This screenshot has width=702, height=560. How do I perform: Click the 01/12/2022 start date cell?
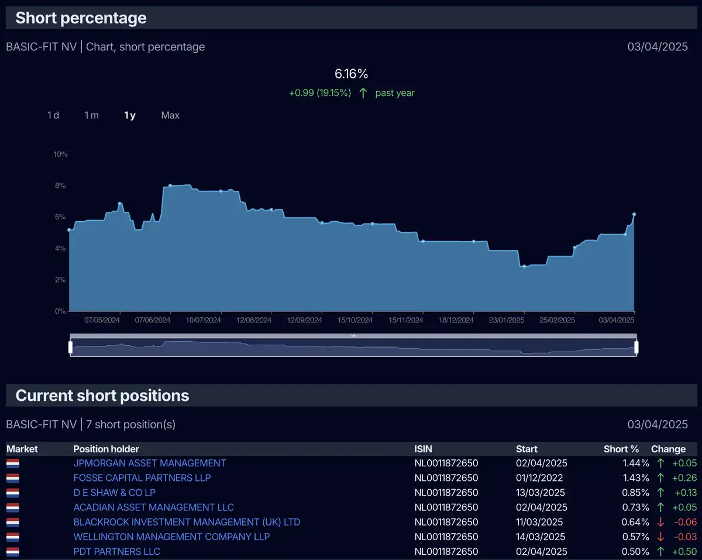(x=539, y=477)
